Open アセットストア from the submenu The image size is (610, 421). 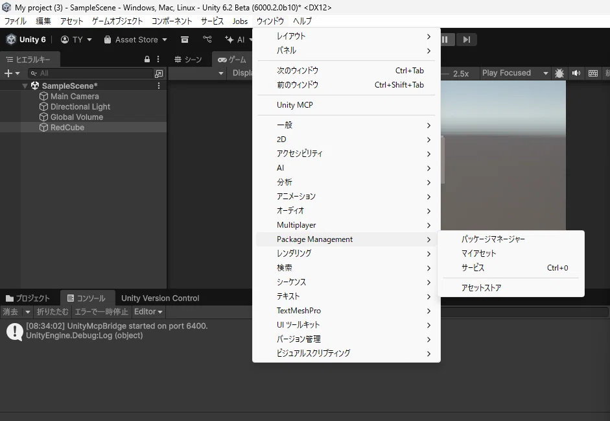(x=511, y=288)
